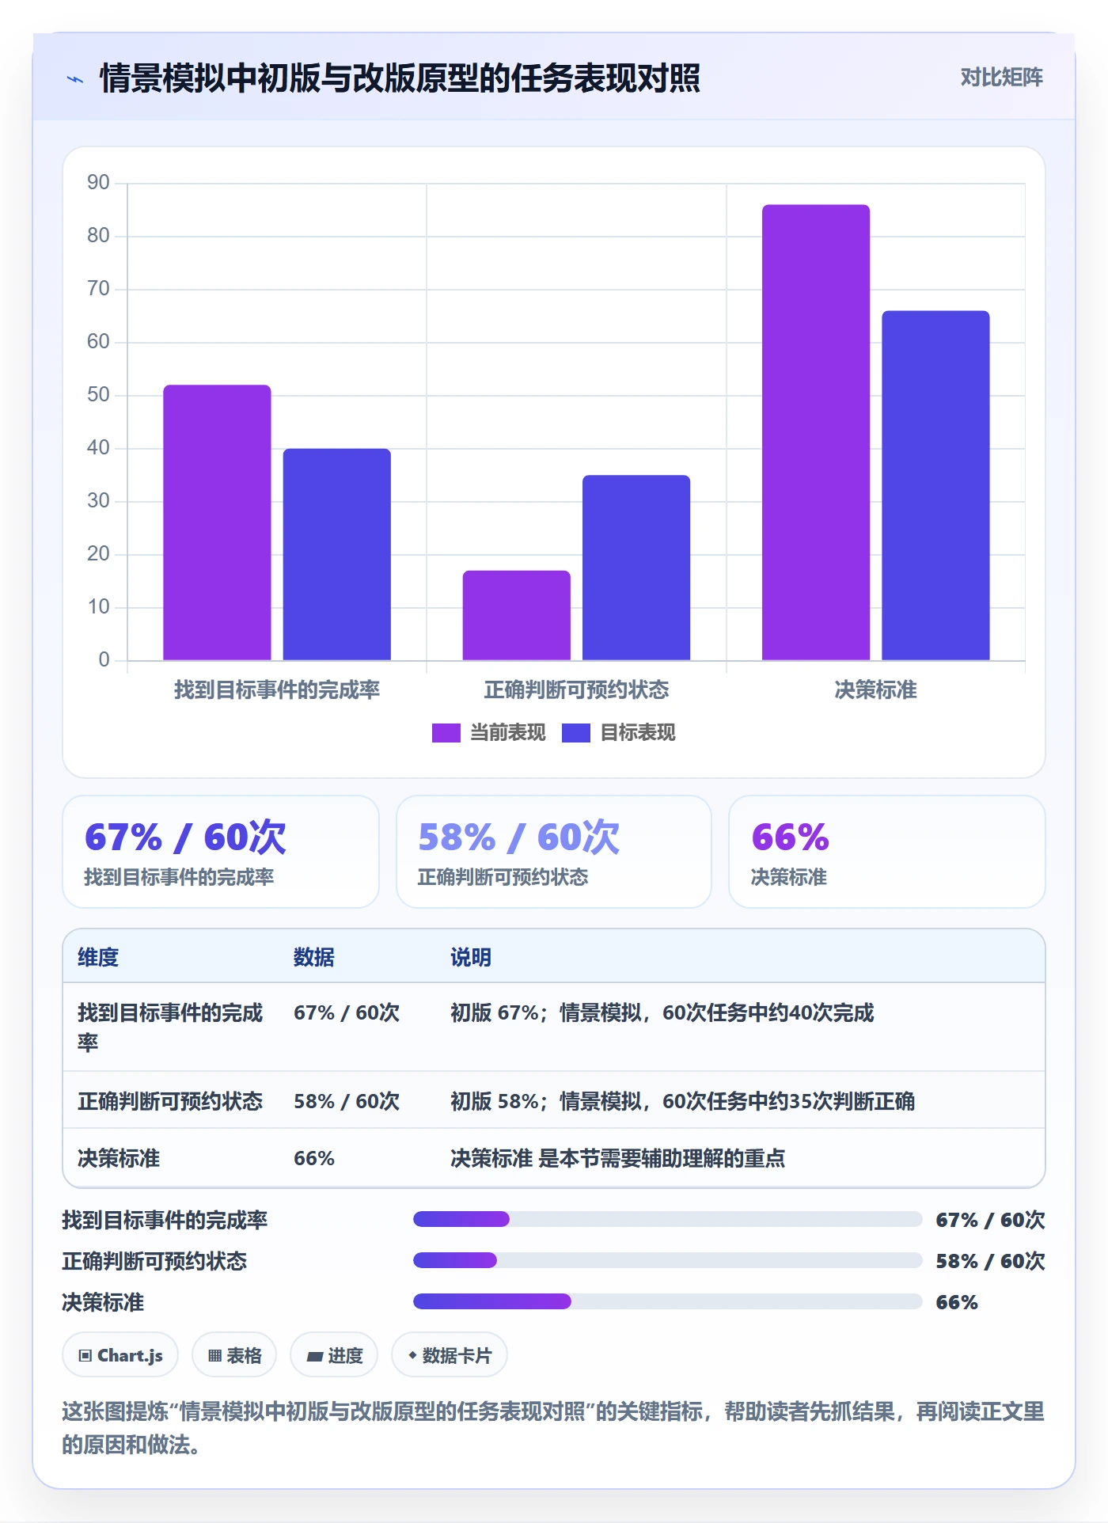Image resolution: width=1108 pixels, height=1523 pixels.
Task: Click the 决策标准 progress bar
Action: tap(667, 1301)
